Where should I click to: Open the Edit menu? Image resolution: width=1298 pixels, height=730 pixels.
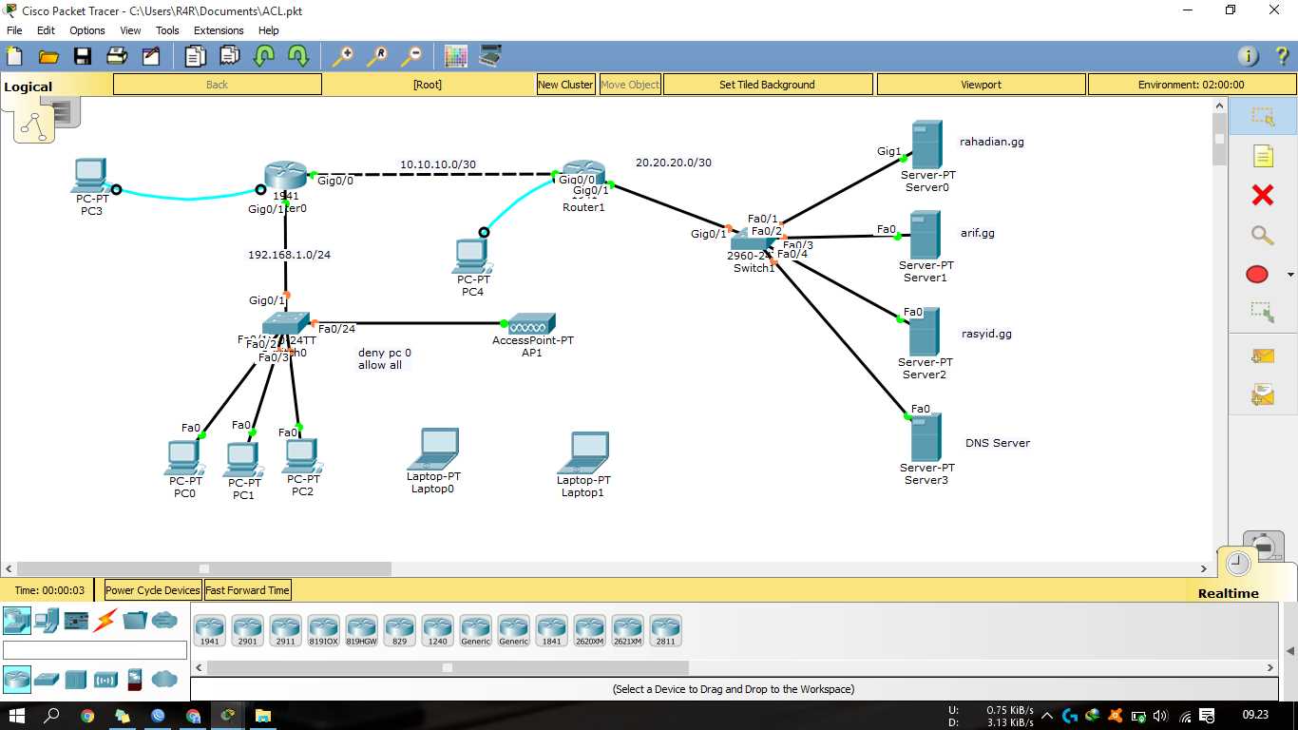click(46, 30)
